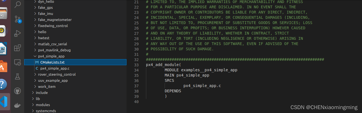
Task: Launch Rhythmbox from Ubuntu dock
Action: pos(3,31)
